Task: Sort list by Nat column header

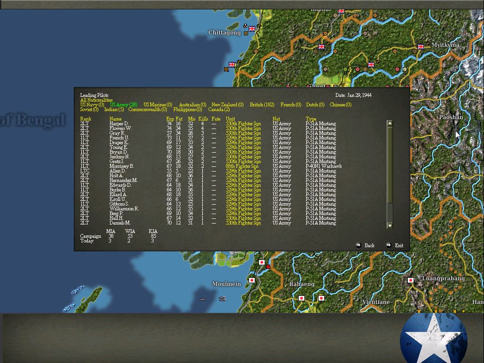Action: (276, 119)
